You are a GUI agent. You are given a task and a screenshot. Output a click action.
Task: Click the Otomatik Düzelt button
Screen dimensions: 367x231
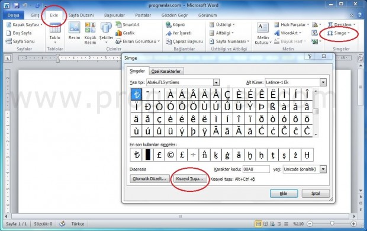tap(150, 179)
